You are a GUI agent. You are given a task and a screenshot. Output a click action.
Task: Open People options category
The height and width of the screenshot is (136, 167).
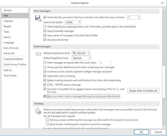pyautogui.click(x=15, y=26)
